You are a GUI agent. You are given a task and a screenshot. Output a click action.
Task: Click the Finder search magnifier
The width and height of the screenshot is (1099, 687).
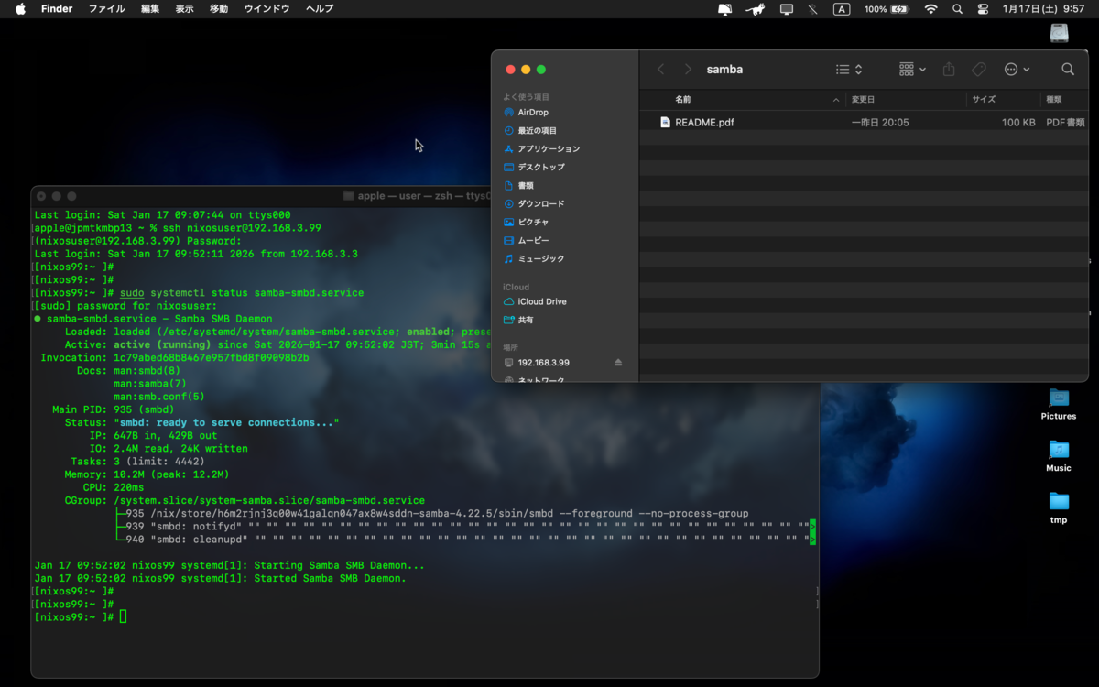pos(1068,70)
